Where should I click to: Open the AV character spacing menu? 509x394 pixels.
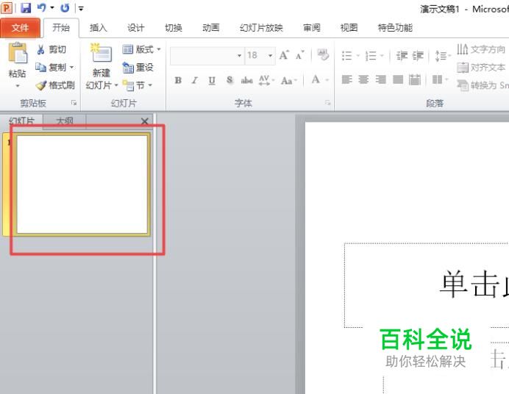266,80
